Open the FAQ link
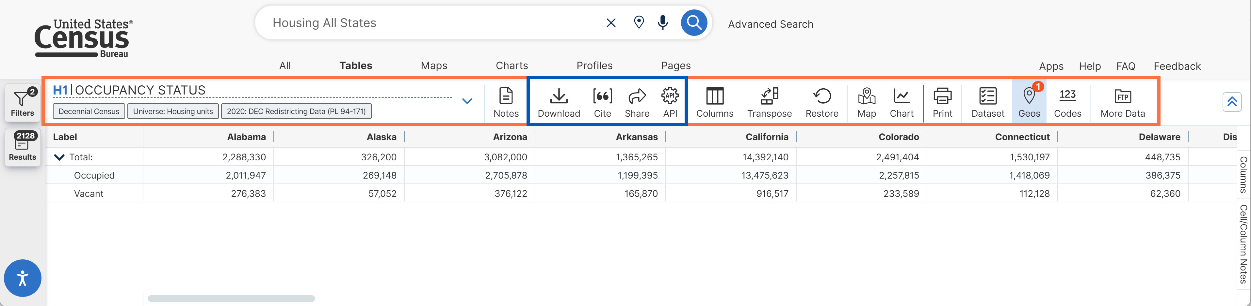 pos(1125,66)
